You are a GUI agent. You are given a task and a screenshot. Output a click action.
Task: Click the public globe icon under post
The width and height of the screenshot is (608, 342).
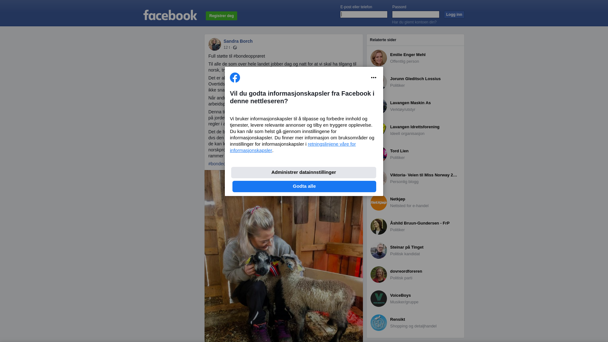click(235, 47)
